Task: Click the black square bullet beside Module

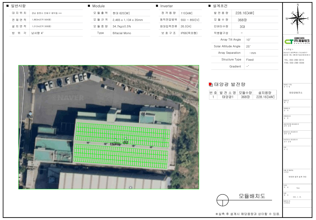Action: 89,6
